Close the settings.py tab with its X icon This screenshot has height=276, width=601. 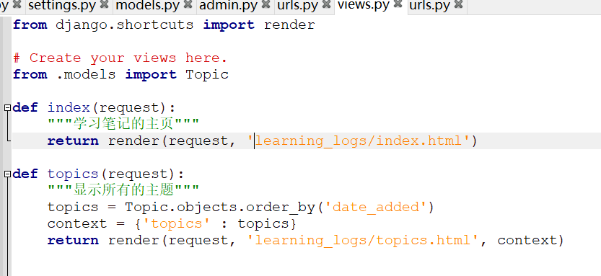pos(104,4)
